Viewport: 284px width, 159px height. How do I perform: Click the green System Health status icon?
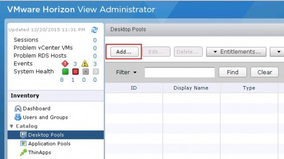(65, 72)
